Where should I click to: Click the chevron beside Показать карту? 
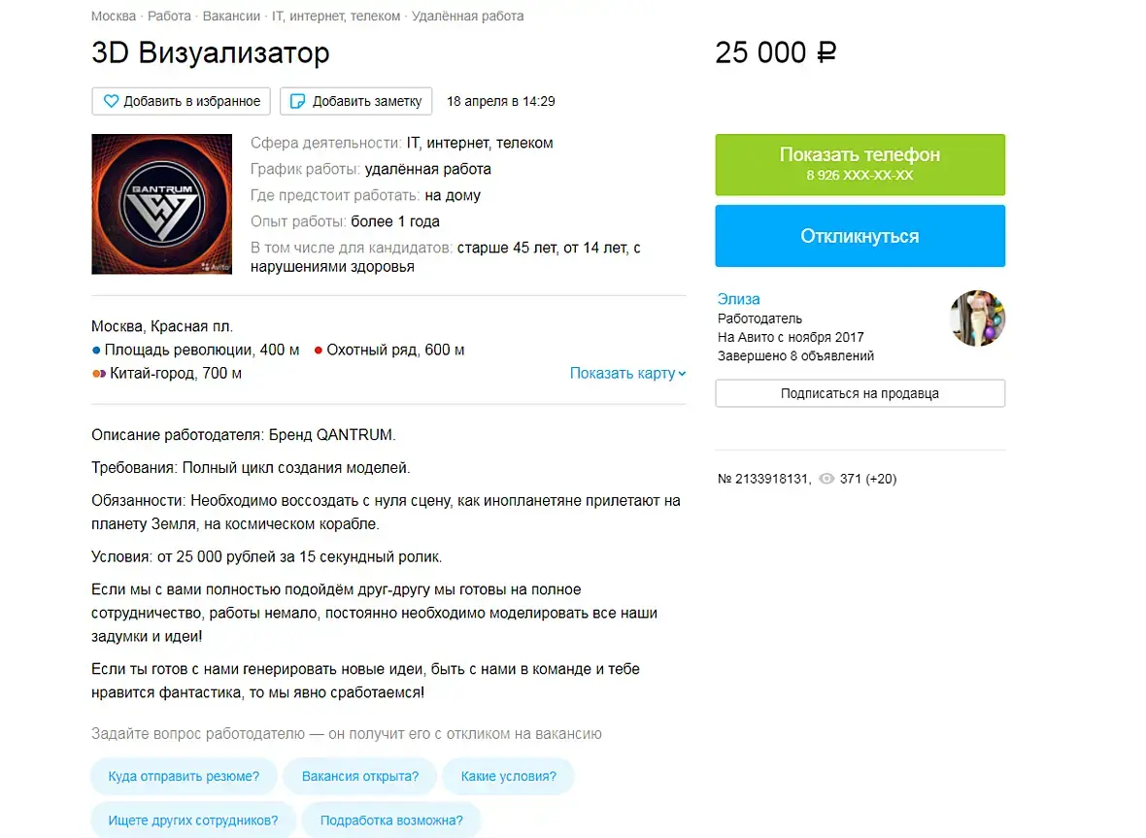click(x=682, y=373)
